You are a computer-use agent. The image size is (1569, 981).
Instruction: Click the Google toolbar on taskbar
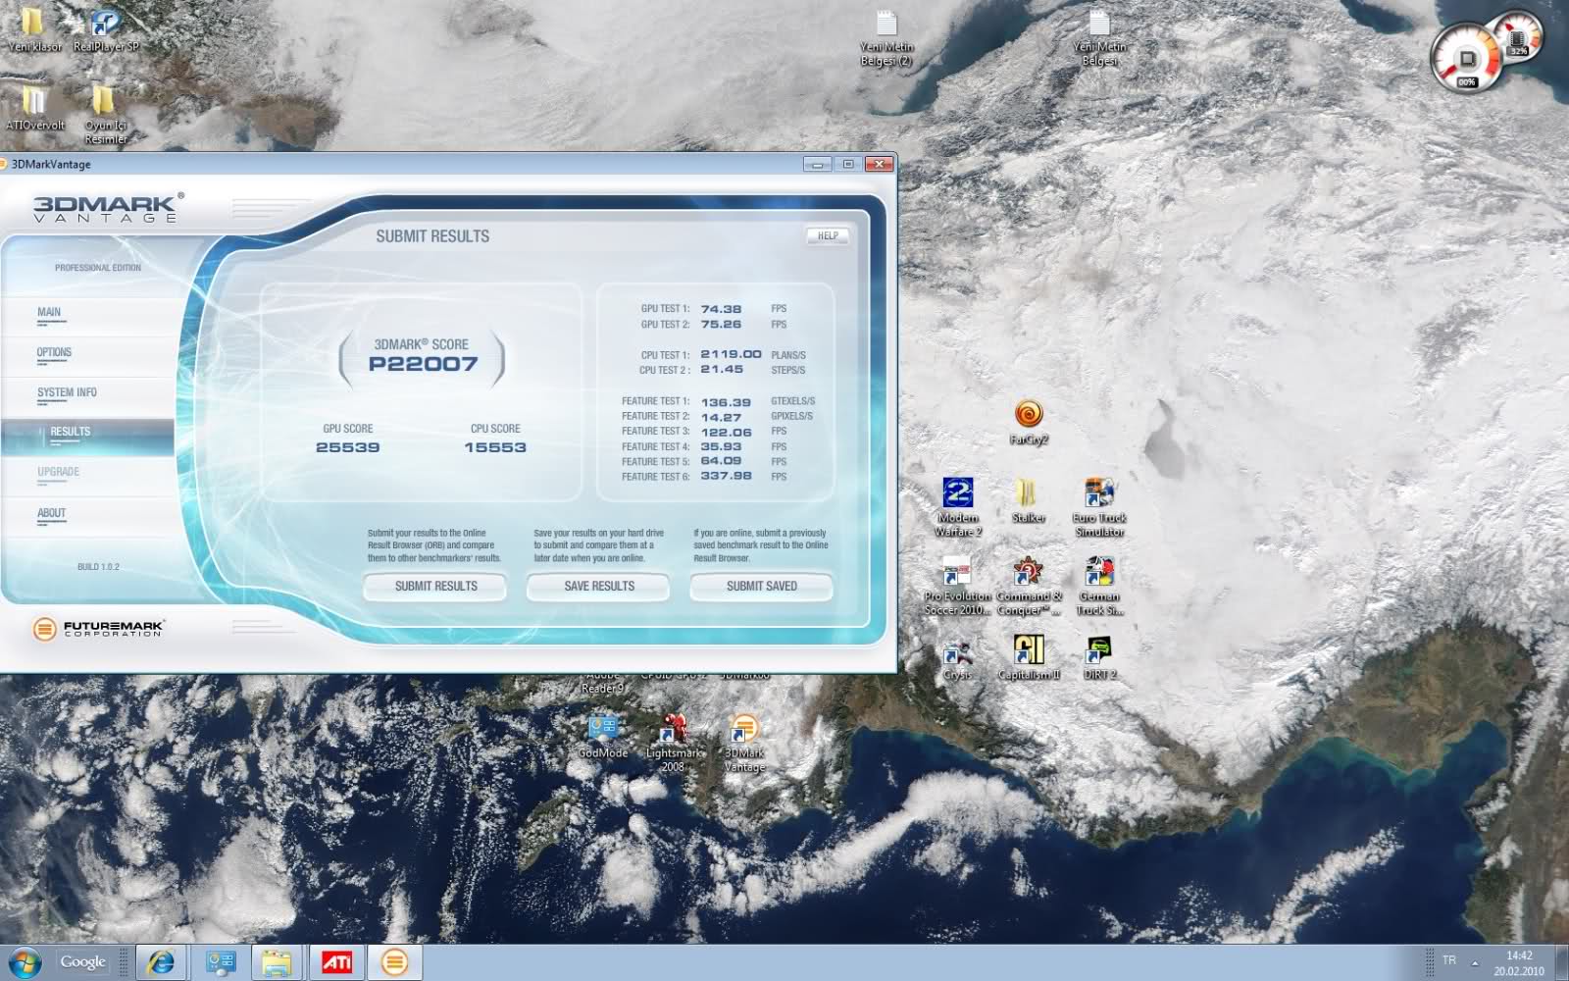coord(81,962)
